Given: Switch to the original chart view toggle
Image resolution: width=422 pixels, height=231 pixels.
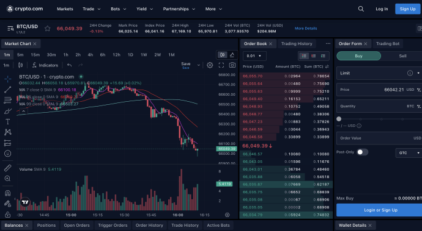Looking at the screenshot, I should point(222,55).
